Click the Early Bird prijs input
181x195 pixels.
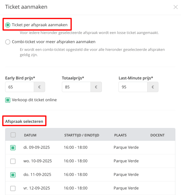pyautogui.click(x=19, y=87)
